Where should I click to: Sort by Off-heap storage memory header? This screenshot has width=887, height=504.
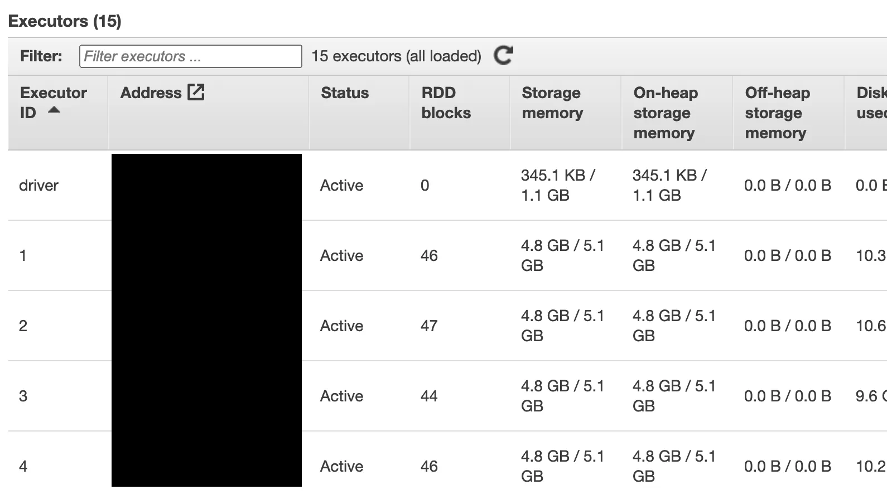(x=776, y=113)
